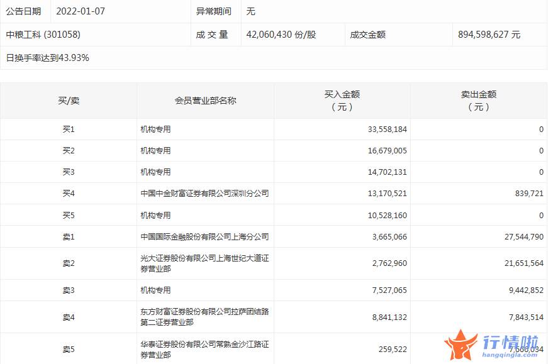The height and width of the screenshot is (364, 548).
Task: Open 东方财富证券 拉萨团结路 branch entry
Action: tap(204, 317)
